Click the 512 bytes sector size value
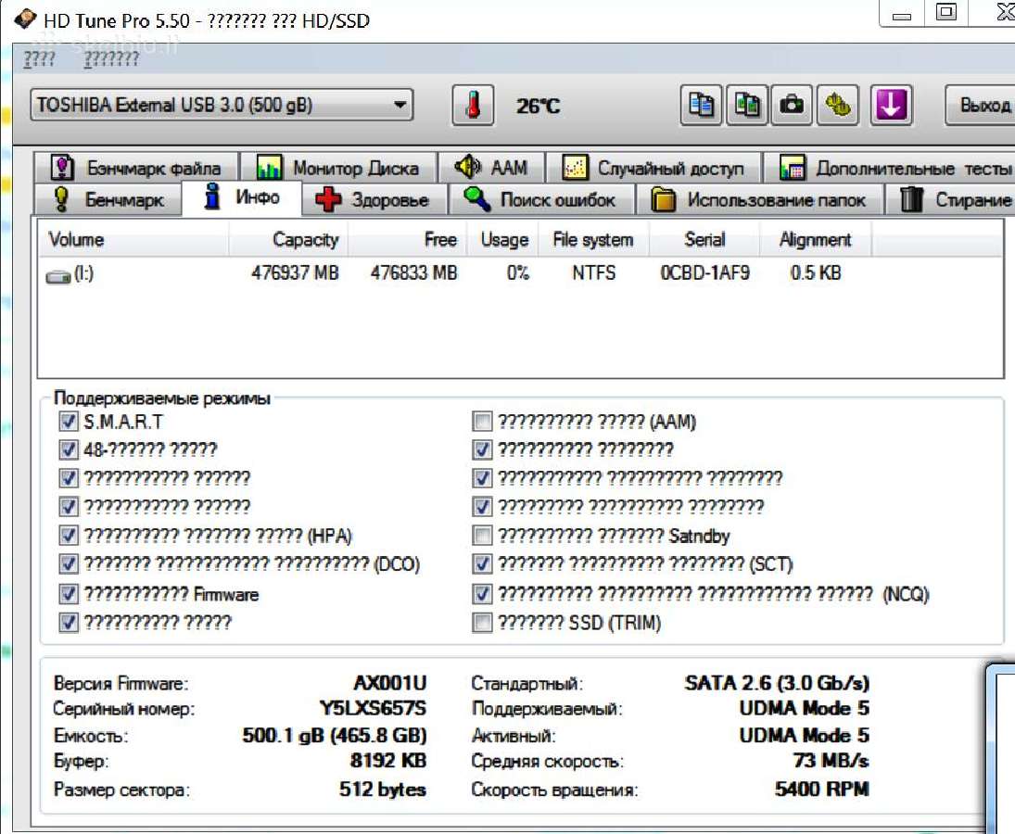1015x834 pixels. point(383,790)
